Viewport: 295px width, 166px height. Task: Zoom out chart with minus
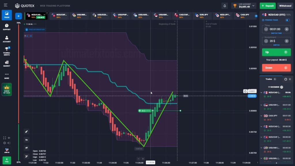[x=139, y=159]
